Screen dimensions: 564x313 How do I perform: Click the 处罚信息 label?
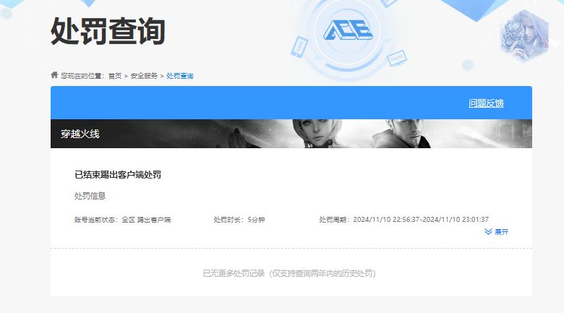[90, 196]
